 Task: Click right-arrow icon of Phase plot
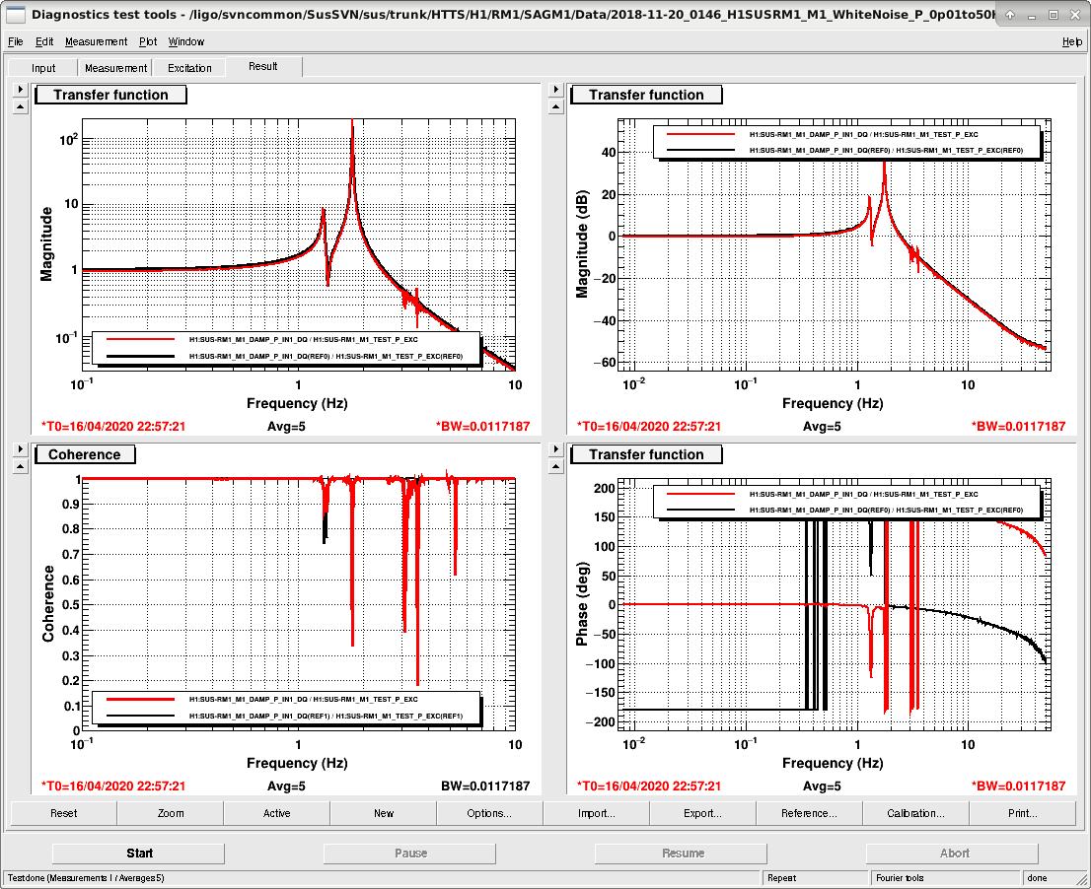tap(555, 449)
